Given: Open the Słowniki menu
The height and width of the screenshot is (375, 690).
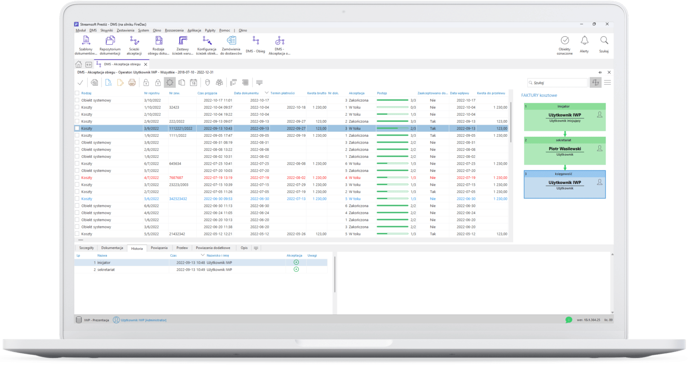Looking at the screenshot, I should click(x=106, y=30).
